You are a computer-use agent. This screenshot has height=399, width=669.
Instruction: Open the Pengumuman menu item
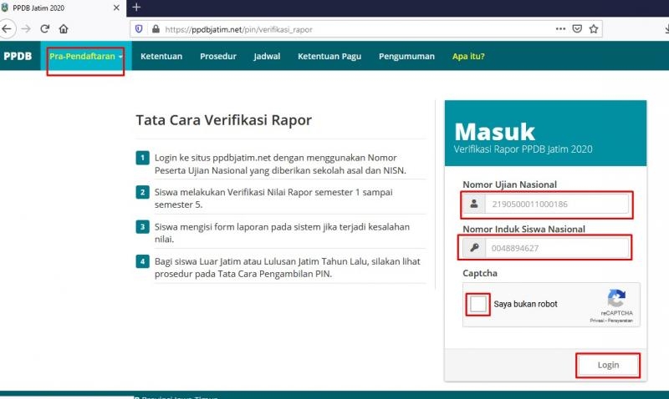coord(406,56)
